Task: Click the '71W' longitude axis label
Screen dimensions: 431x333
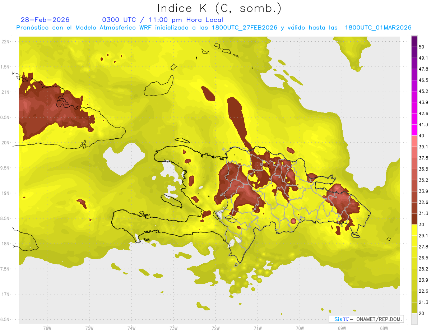Action: 258,328
